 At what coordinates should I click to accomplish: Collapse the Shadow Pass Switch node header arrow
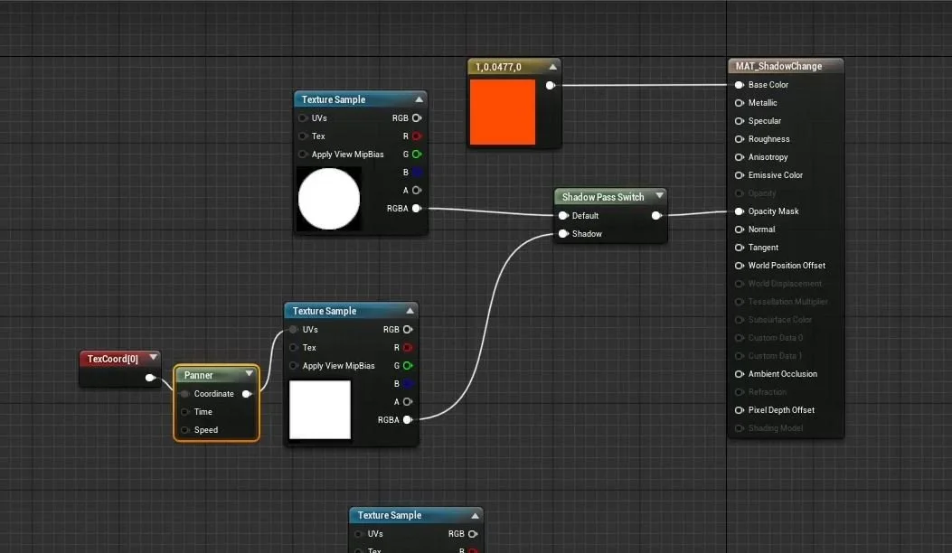(x=659, y=196)
